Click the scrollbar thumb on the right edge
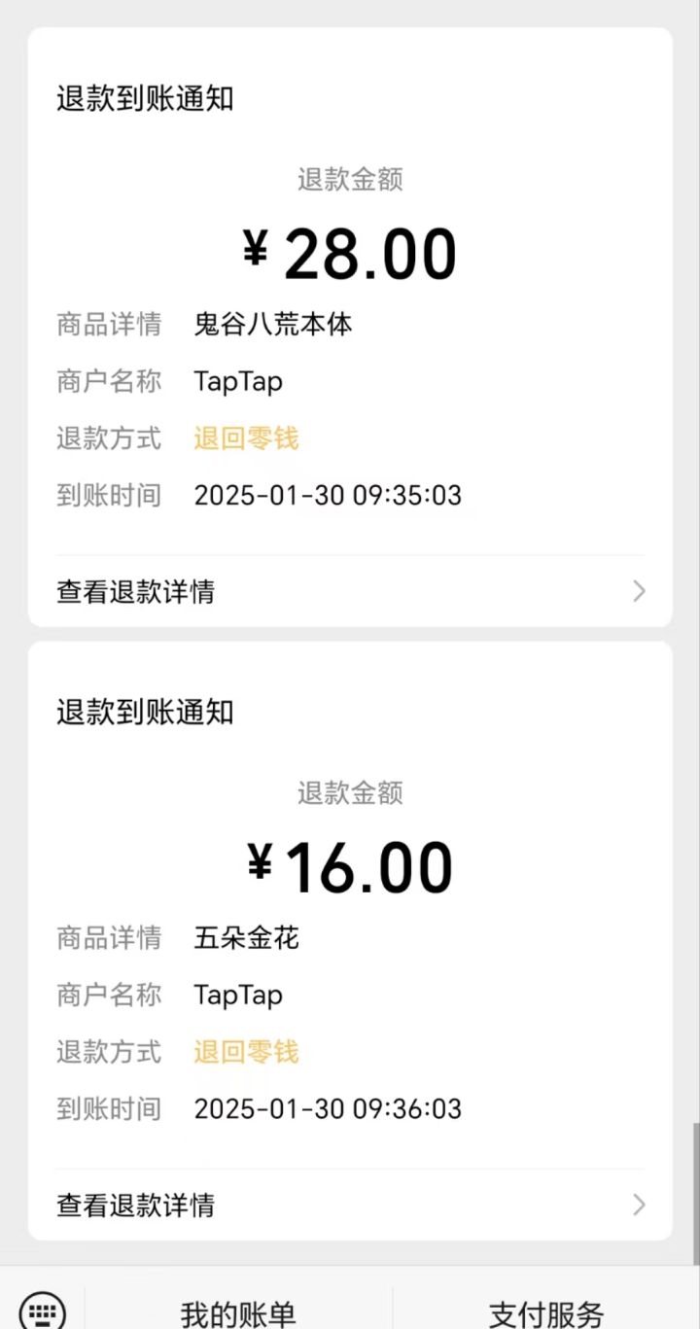The image size is (700, 1329). click(x=696, y=1194)
